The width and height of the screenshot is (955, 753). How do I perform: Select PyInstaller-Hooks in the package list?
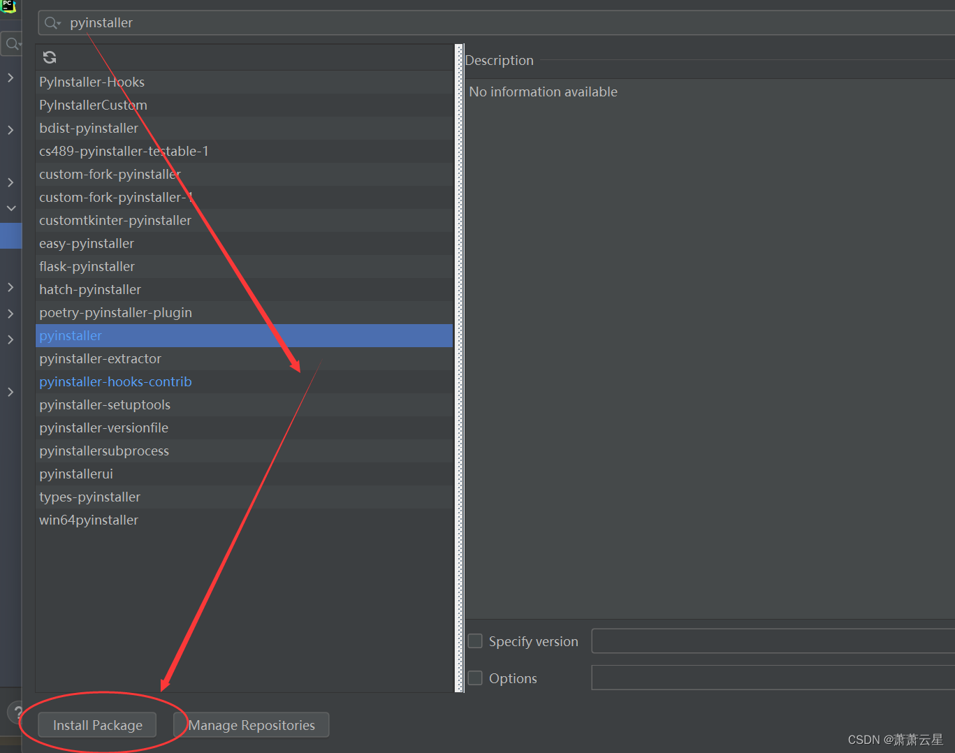point(244,82)
